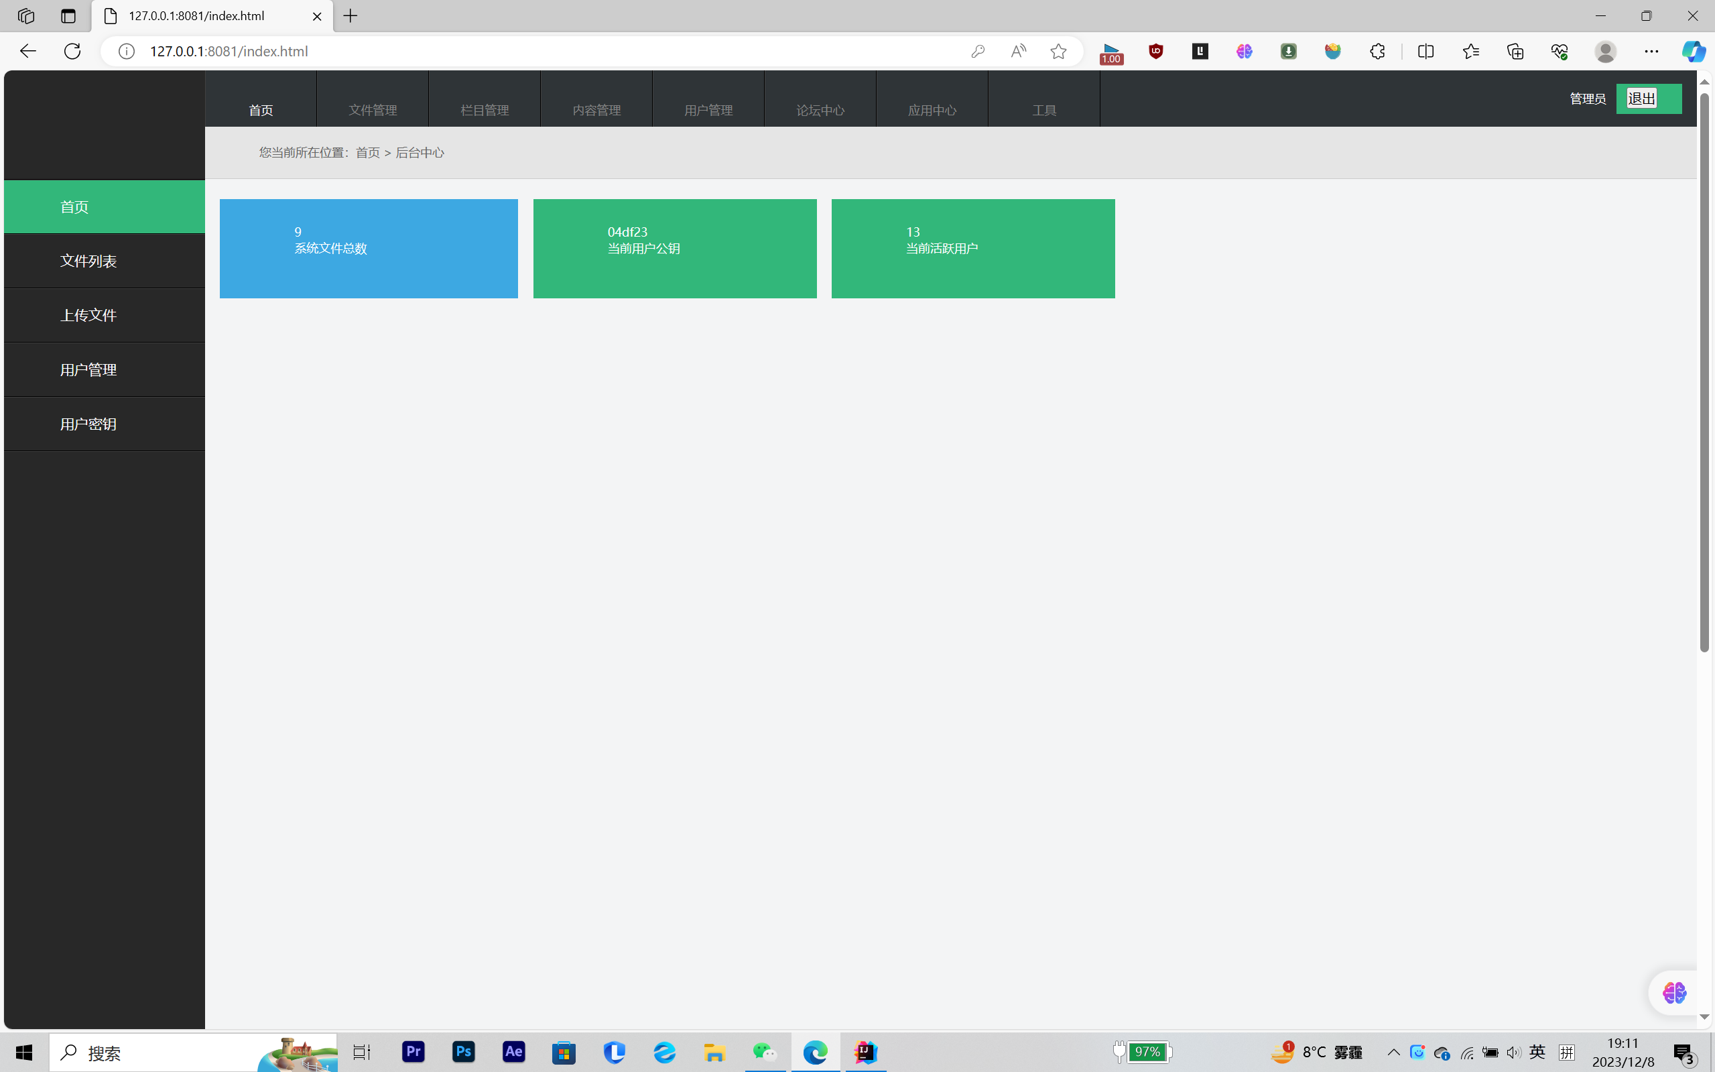This screenshot has height=1072, width=1715.
Task: Click the password key icon in address bar
Action: point(978,51)
